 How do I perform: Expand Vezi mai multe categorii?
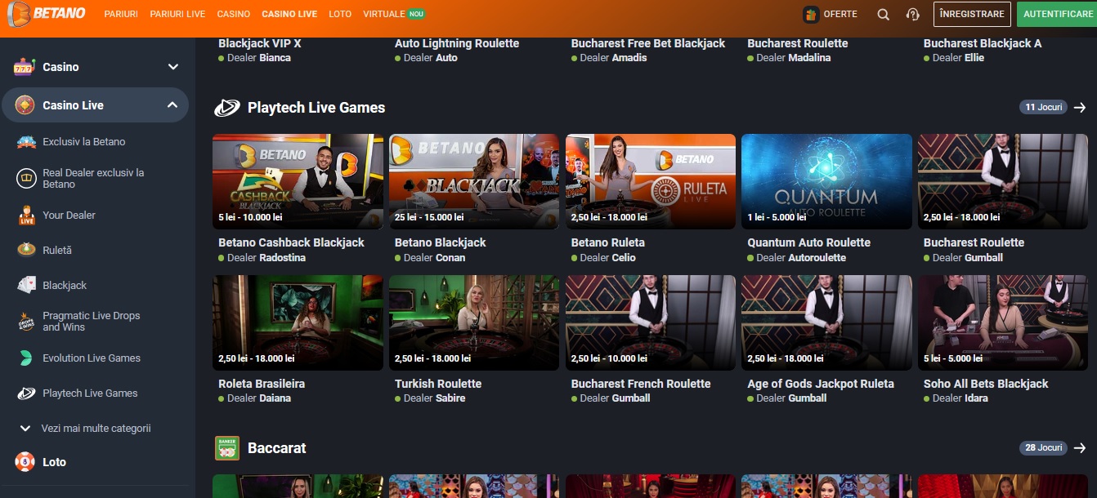click(85, 429)
